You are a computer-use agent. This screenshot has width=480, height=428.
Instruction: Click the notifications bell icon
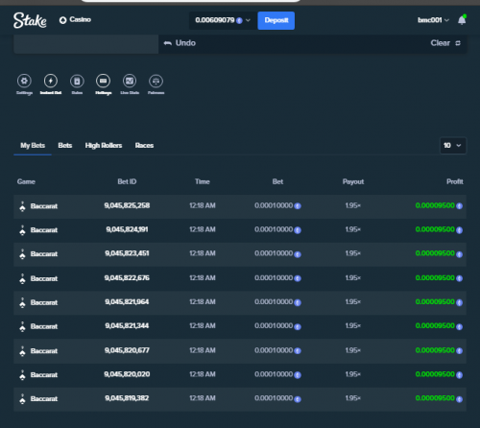click(x=462, y=20)
